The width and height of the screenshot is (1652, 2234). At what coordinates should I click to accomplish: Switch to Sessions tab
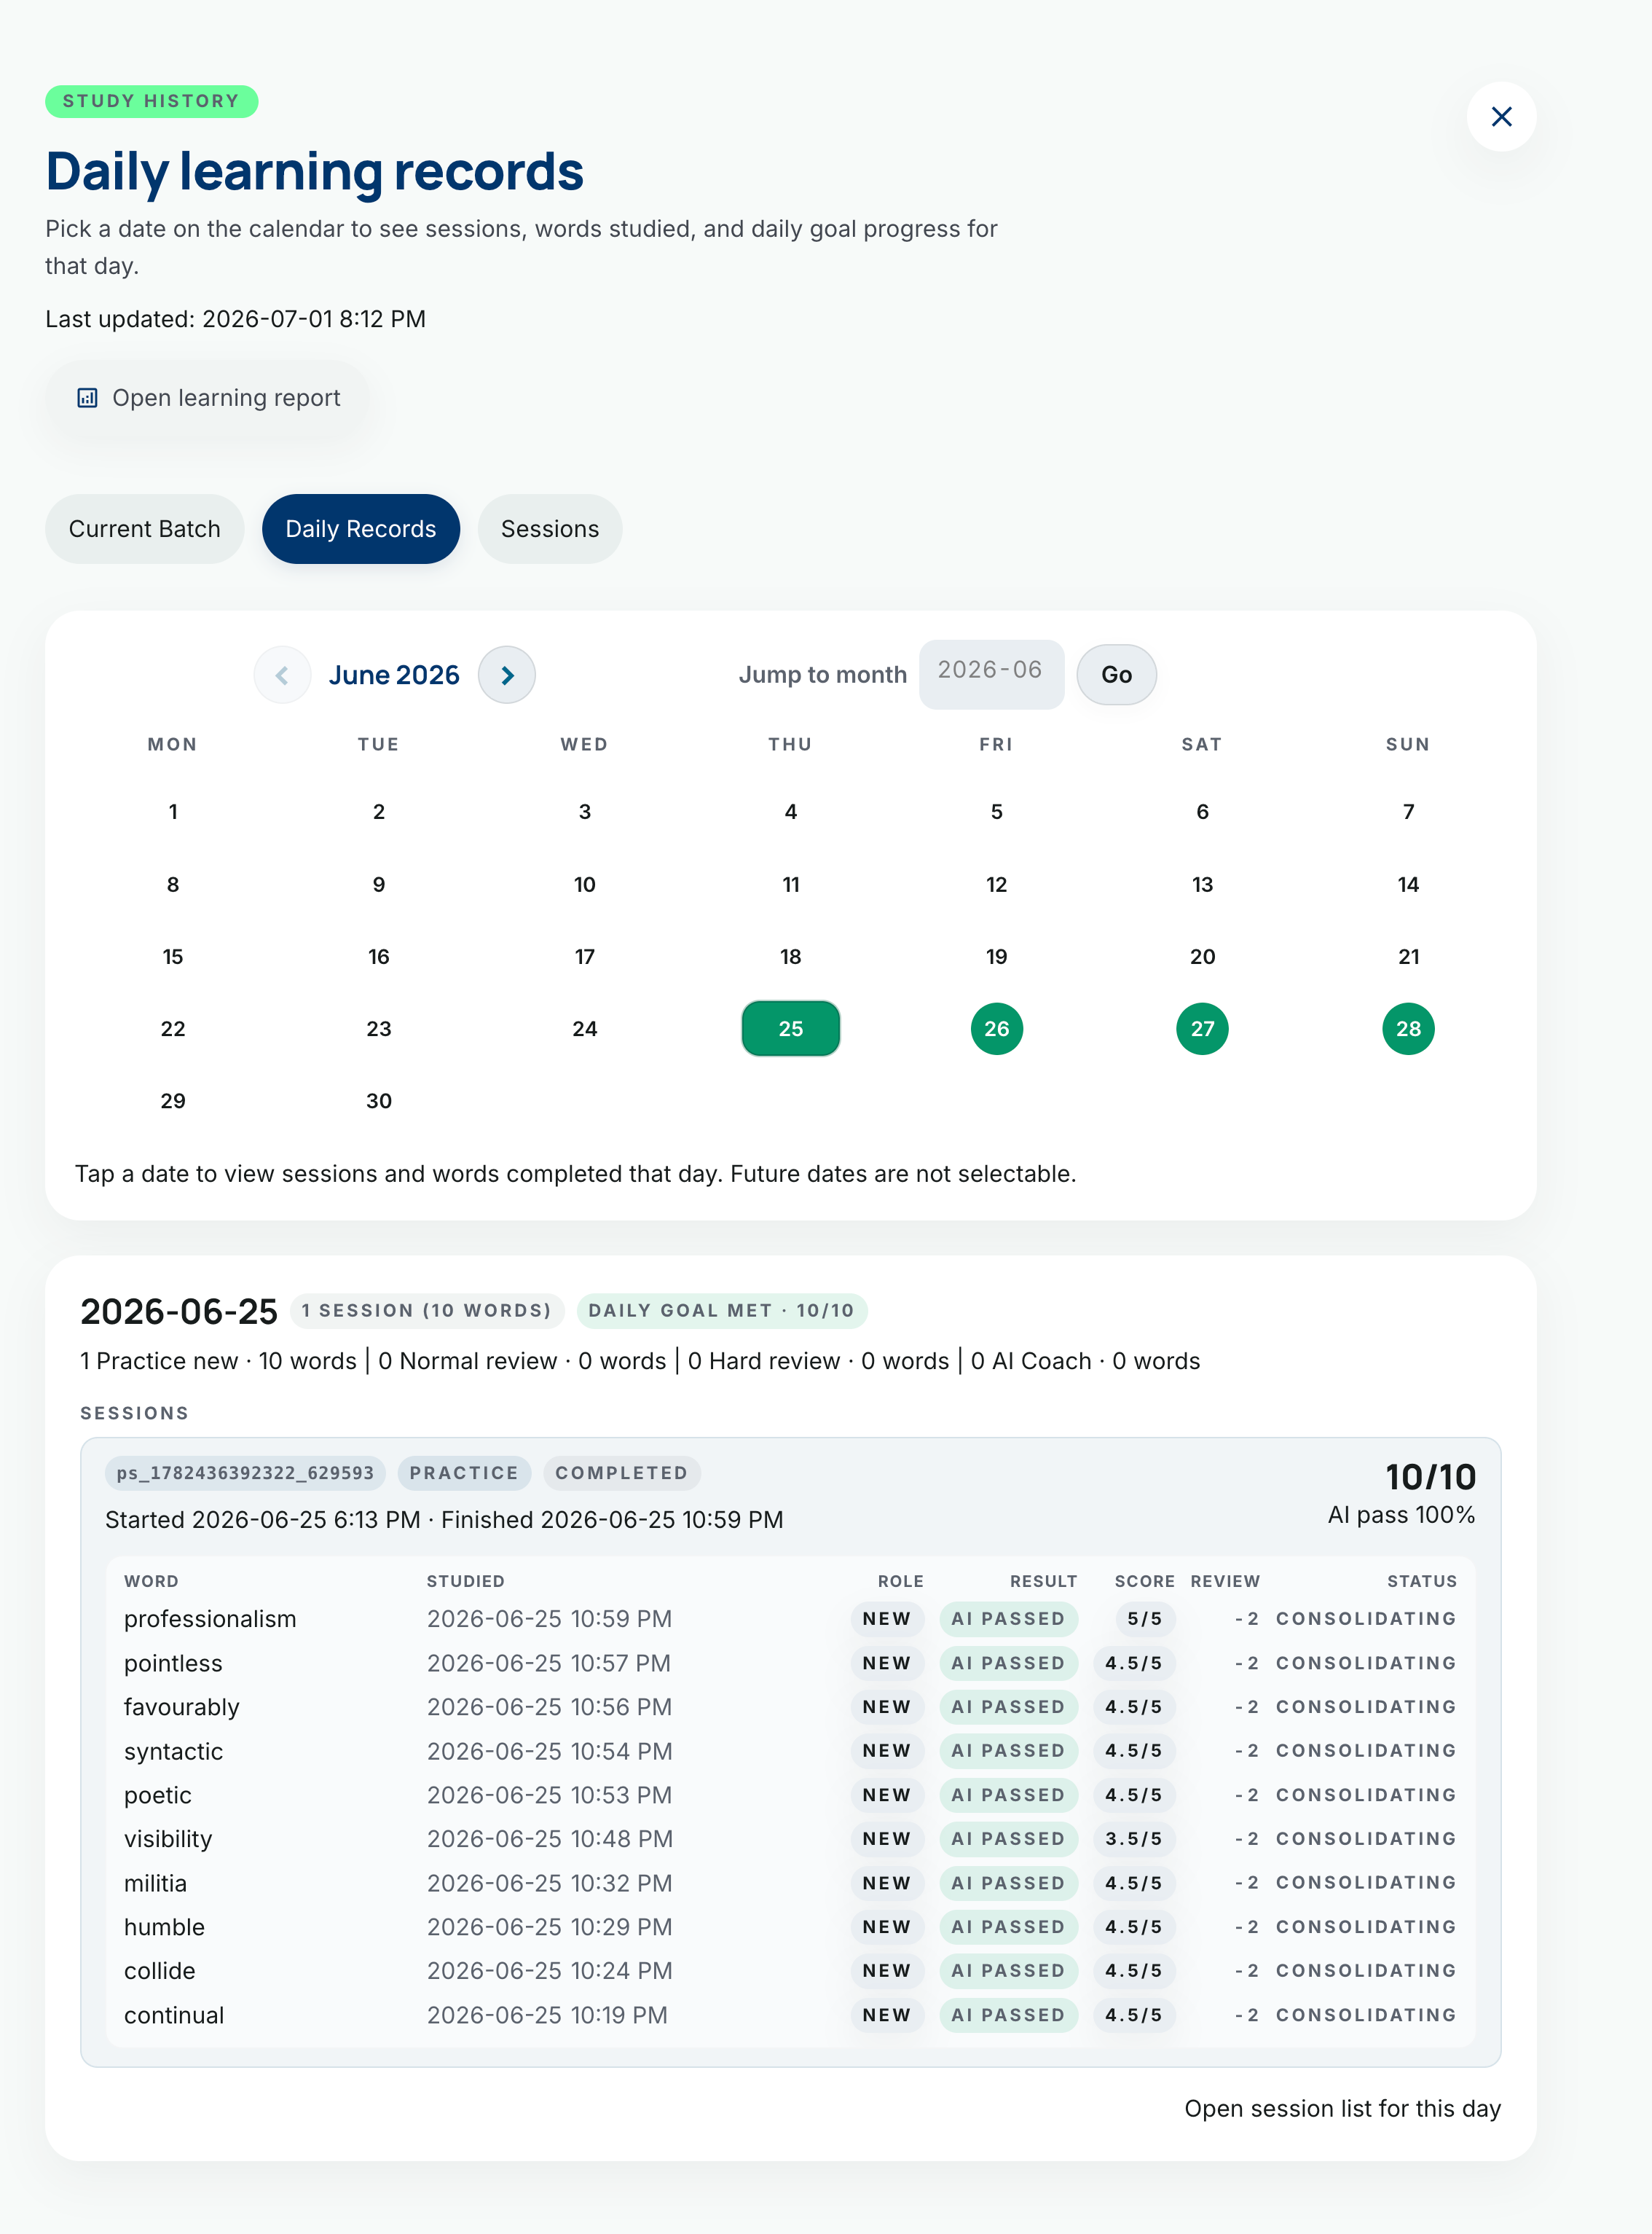tap(550, 529)
